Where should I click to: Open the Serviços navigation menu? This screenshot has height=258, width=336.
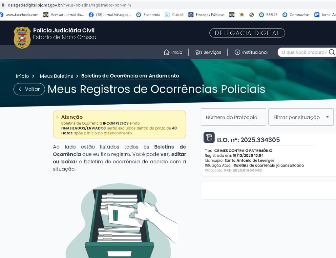208,52
